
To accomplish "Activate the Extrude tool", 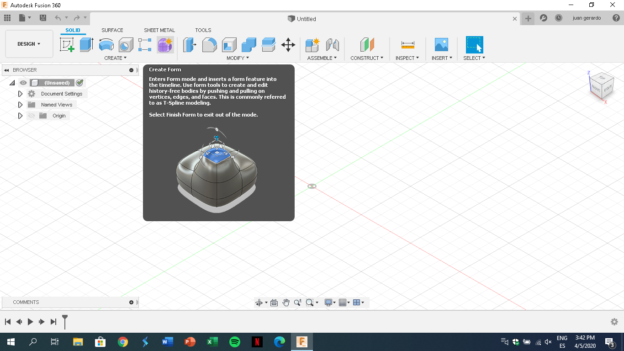I will point(87,44).
